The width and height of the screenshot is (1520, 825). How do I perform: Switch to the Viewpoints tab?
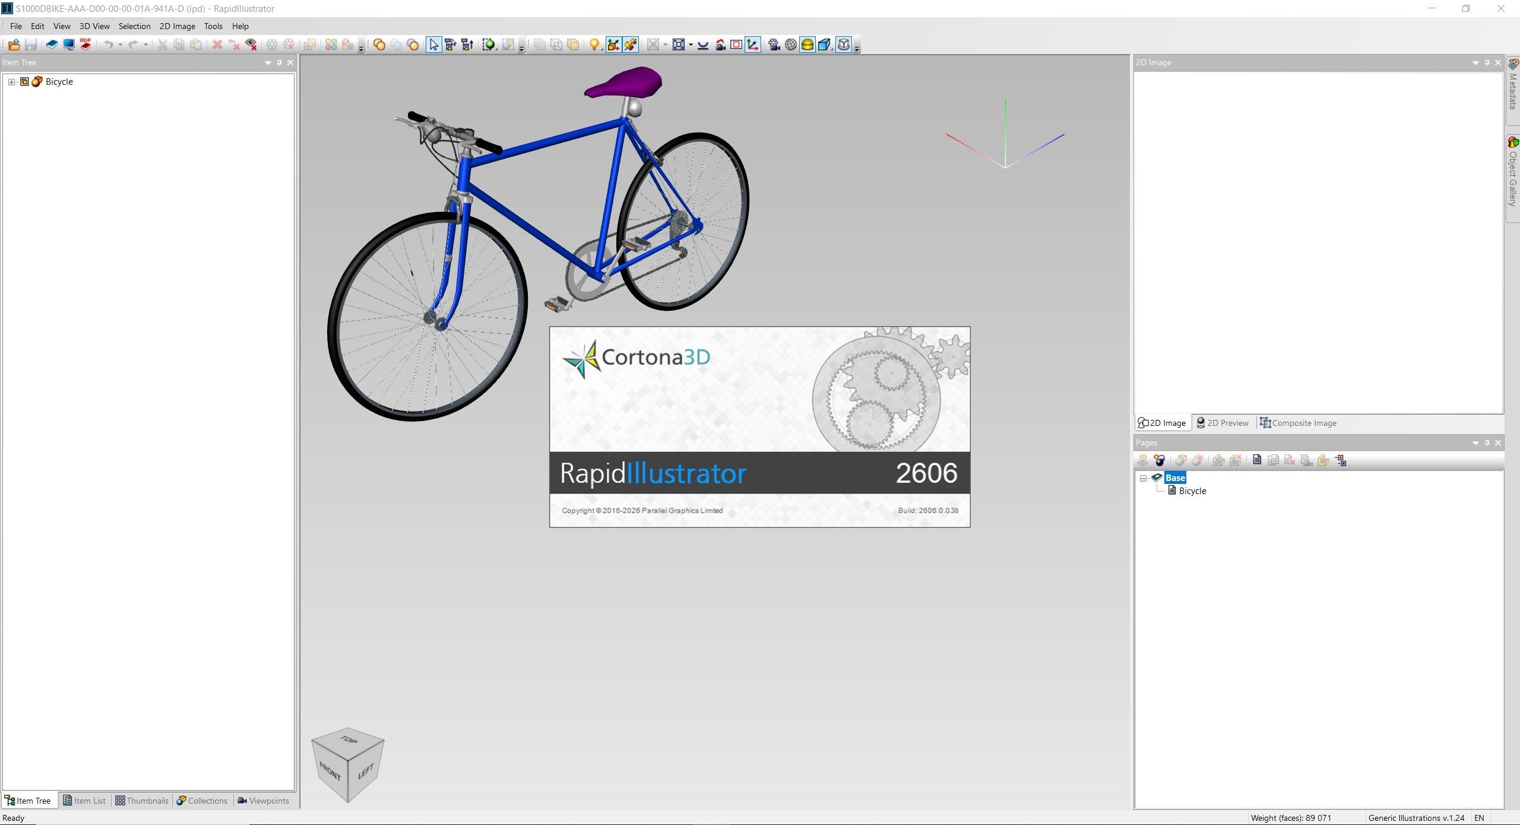click(x=264, y=801)
